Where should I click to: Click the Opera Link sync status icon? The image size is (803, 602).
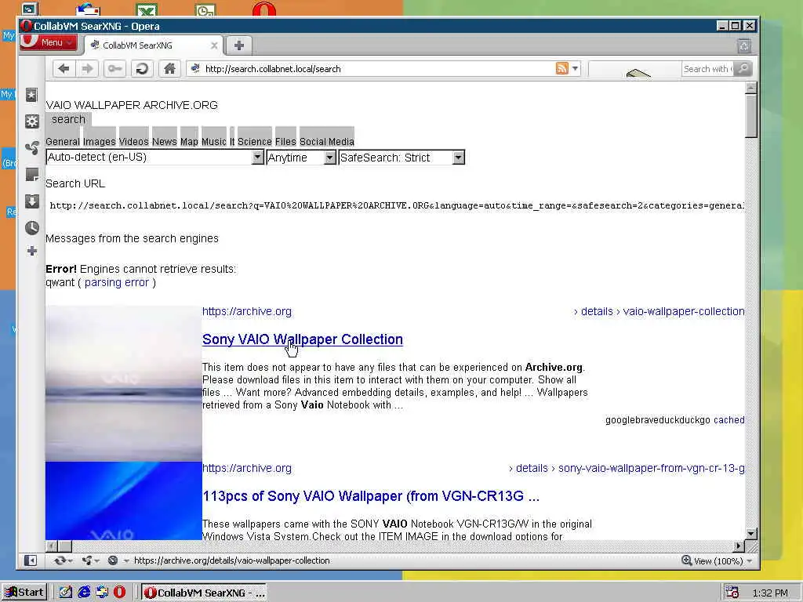coord(60,560)
